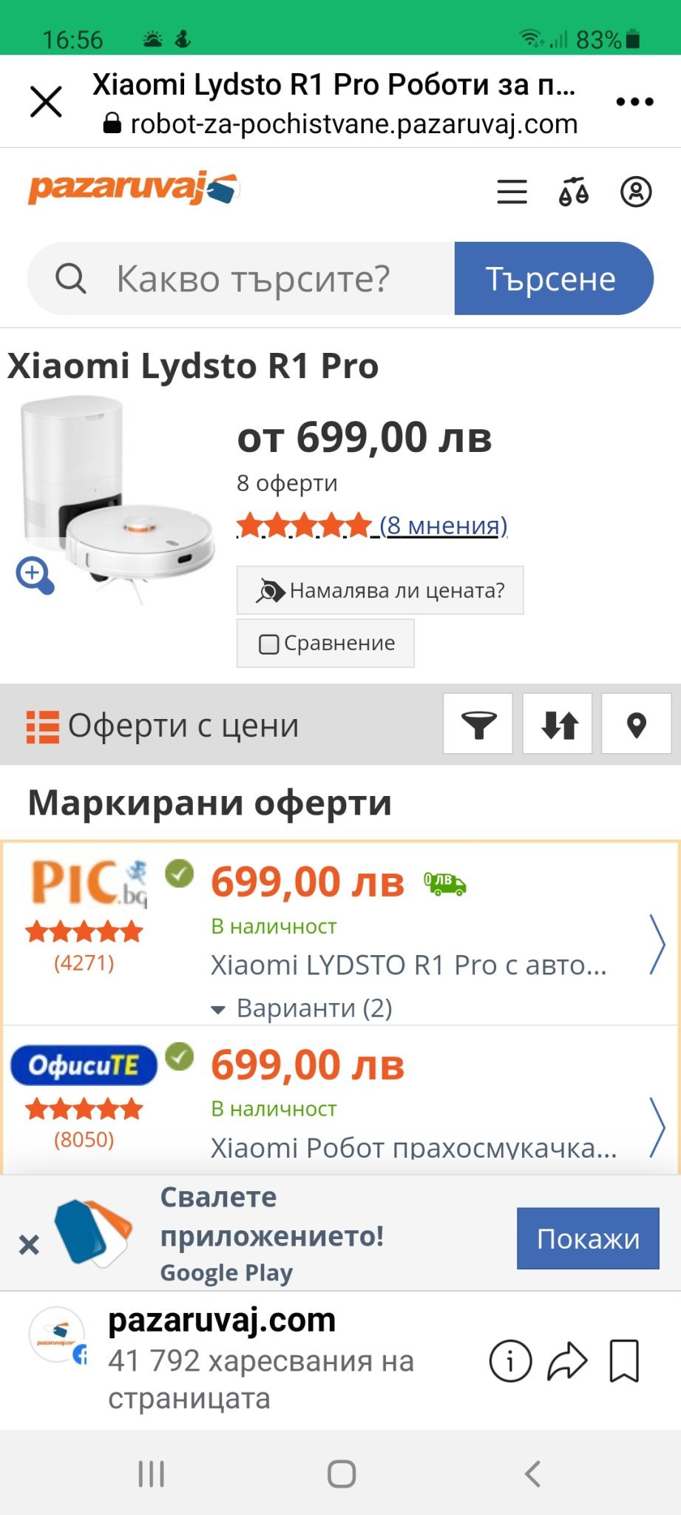This screenshot has height=1515, width=681.
Task: Tap the info circle icon
Action: (510, 1360)
